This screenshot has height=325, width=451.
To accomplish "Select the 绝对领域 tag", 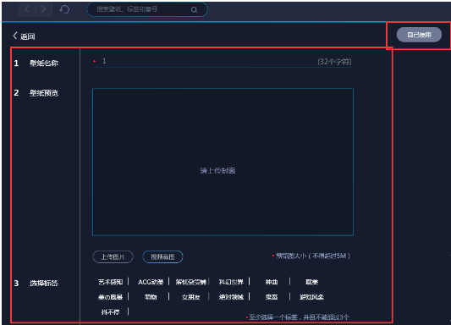I will click(x=231, y=297).
